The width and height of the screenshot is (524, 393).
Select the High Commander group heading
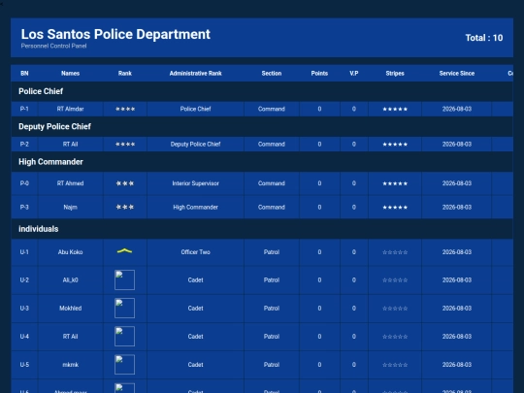point(50,162)
